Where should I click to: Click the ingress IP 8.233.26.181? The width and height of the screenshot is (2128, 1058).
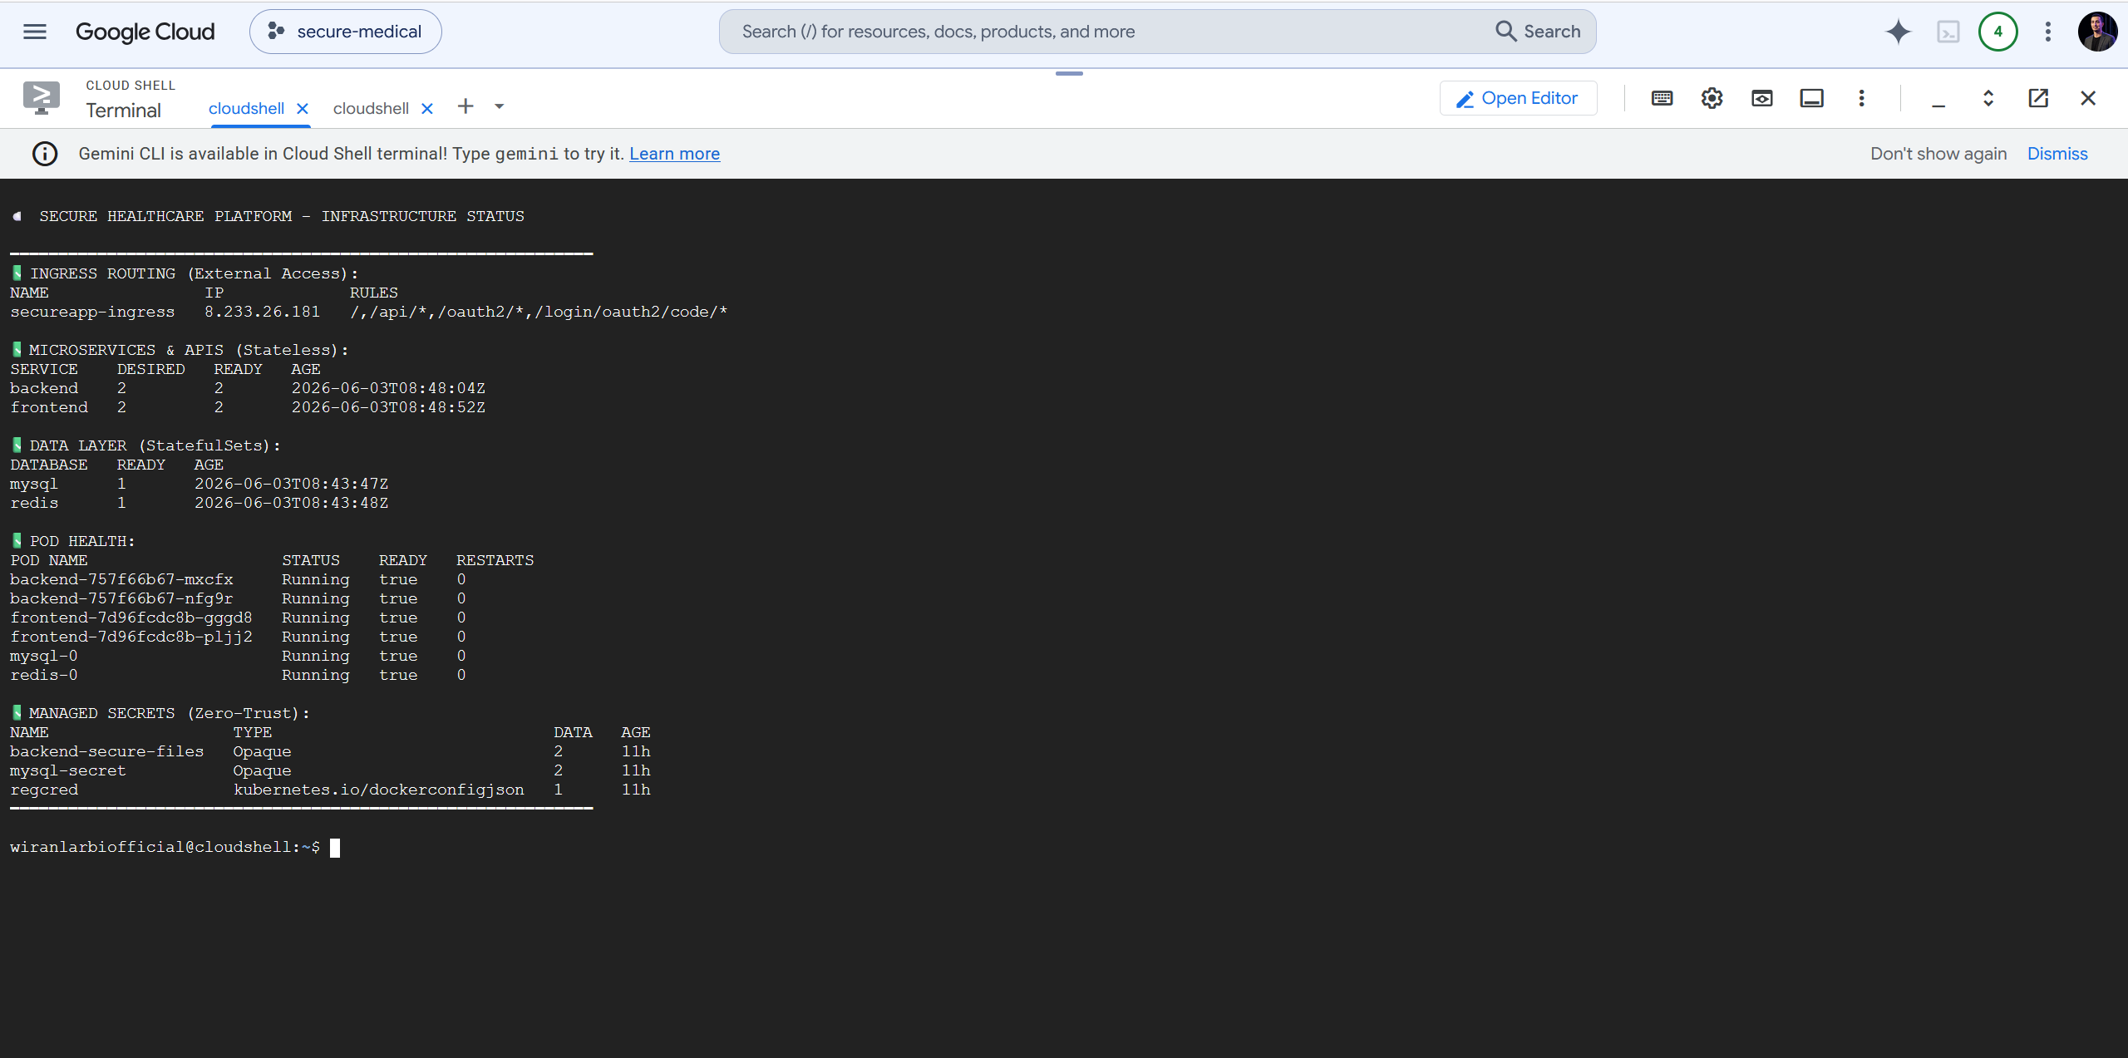[262, 312]
